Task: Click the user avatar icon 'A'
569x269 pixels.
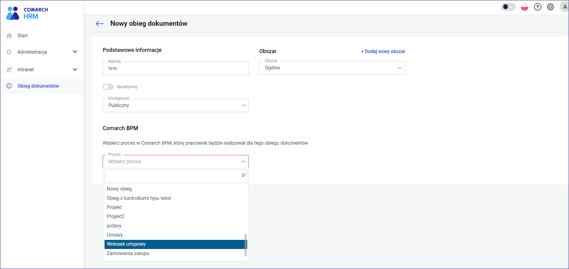Action: coord(564,7)
